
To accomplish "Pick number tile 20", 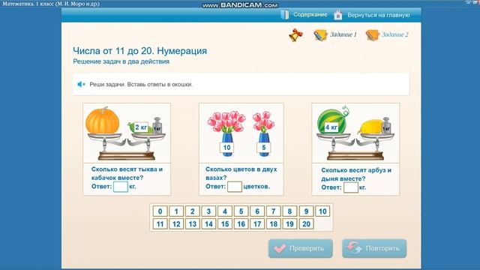I will coord(306,224).
